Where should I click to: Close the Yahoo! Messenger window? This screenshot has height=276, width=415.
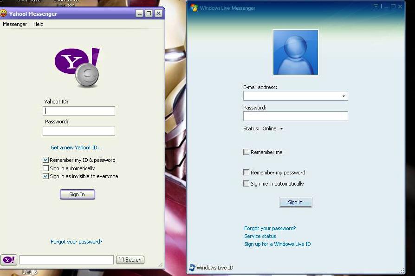click(x=158, y=13)
